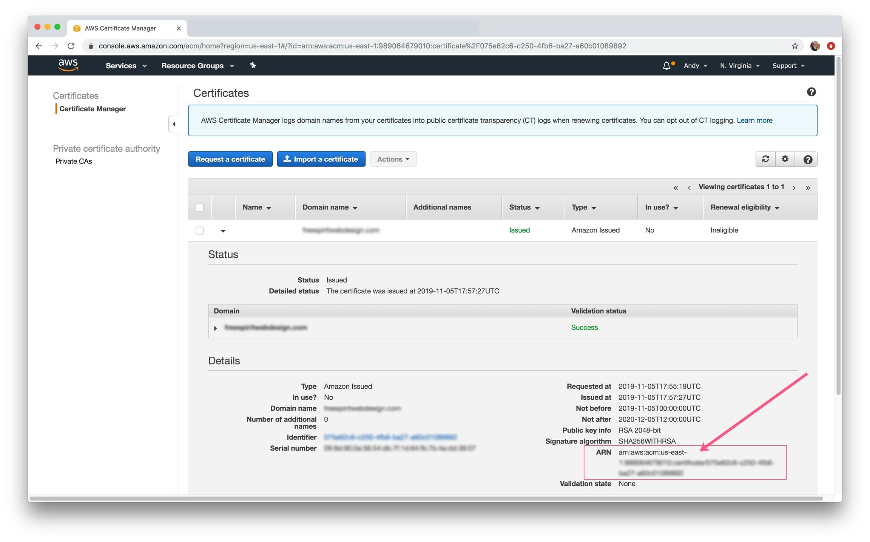This screenshot has height=542, width=870.
Task: Click Request a certificate button
Action: pyautogui.click(x=230, y=159)
